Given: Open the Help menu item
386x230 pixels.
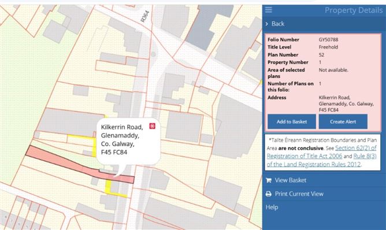Looking at the screenshot, I should point(272,207).
